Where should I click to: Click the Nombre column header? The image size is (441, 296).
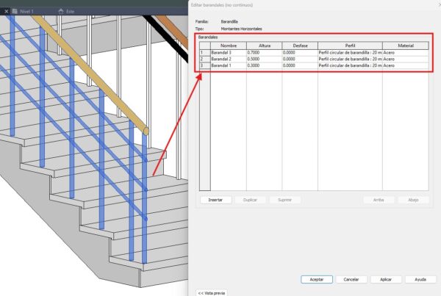(228, 46)
